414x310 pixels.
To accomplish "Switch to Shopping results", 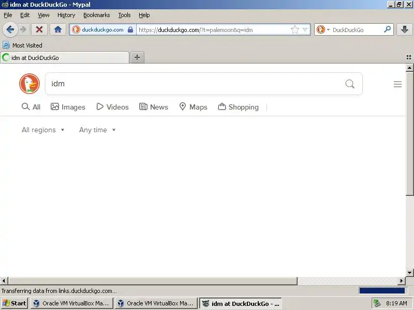I will coord(238,107).
